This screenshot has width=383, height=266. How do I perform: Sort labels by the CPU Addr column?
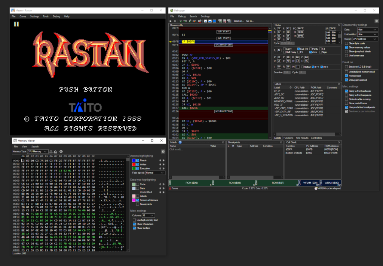coord(300,88)
